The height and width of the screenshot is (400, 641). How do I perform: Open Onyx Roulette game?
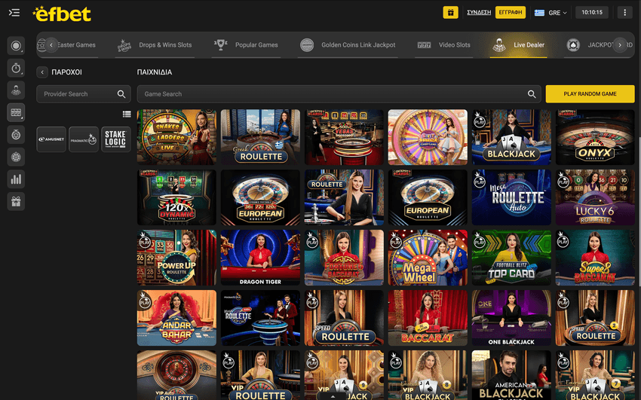click(595, 137)
